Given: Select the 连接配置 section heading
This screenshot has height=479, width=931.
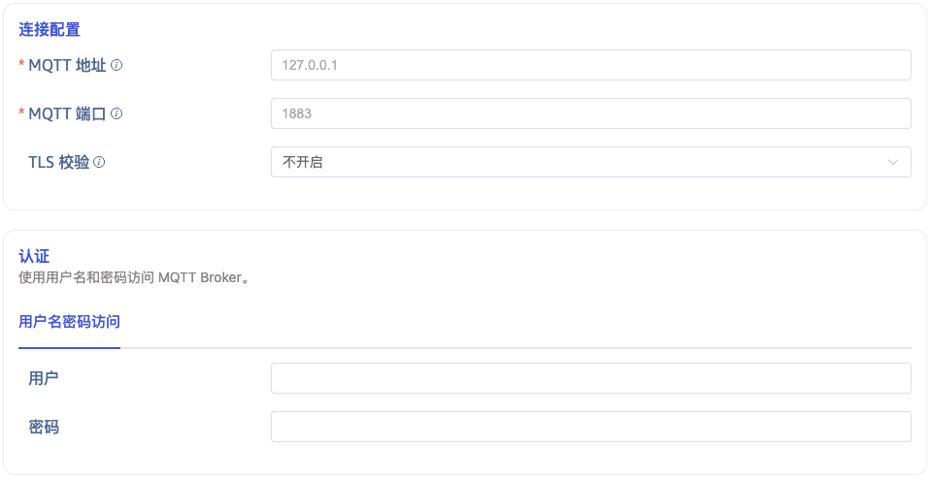Looking at the screenshot, I should pos(50,29).
